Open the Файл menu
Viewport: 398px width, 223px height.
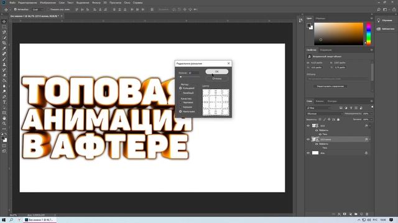12,2
